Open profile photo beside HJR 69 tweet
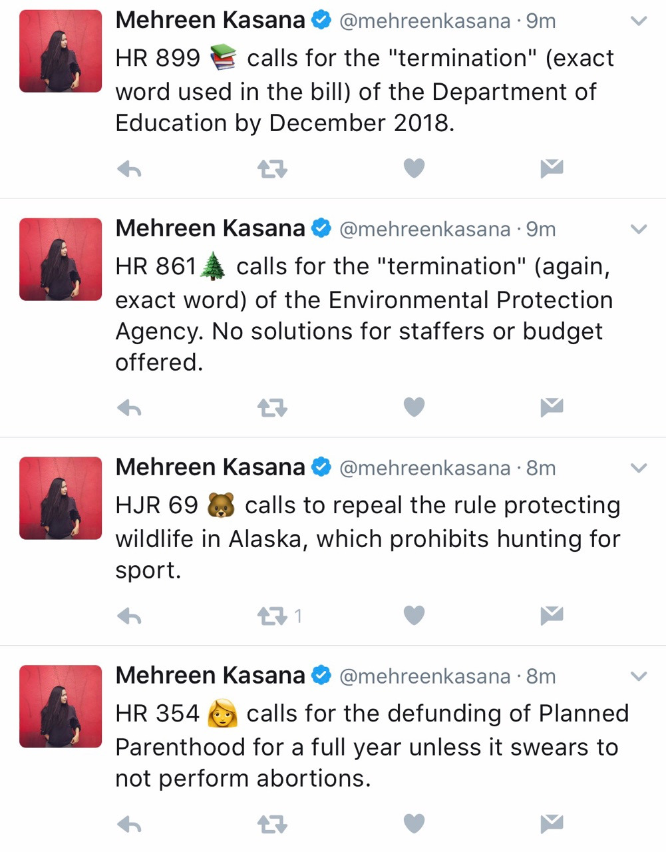Viewport: 666px width, 852px height. point(61,498)
